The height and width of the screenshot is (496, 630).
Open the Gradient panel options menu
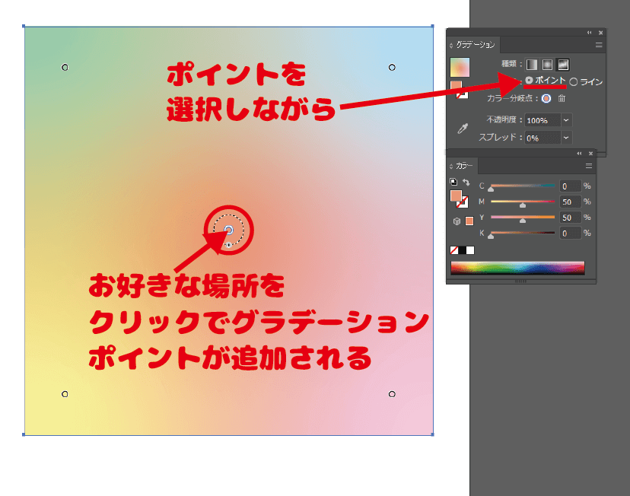point(599,45)
